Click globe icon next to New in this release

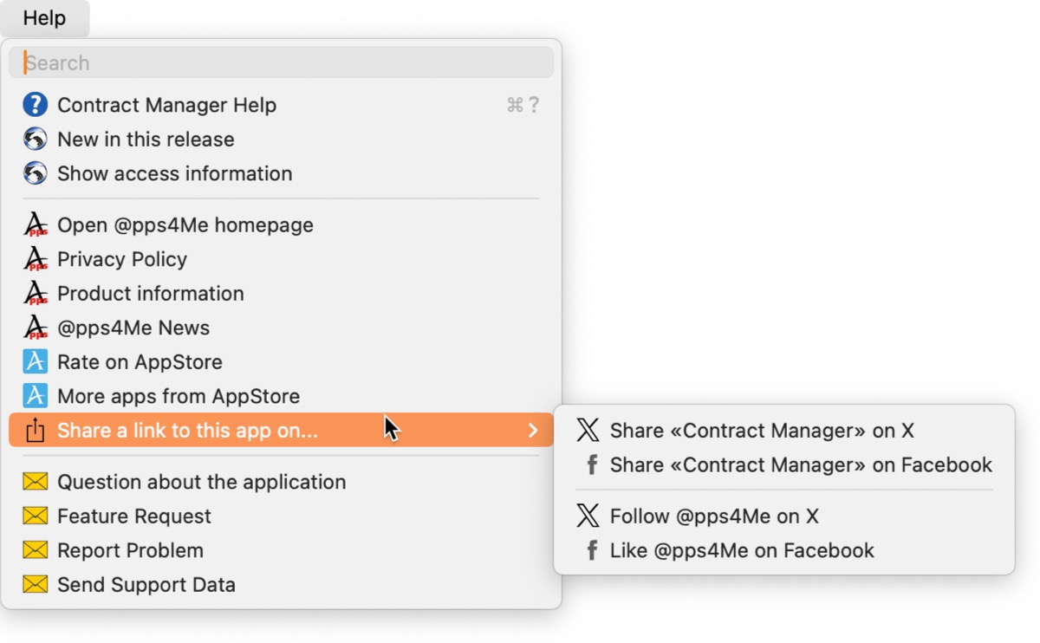[35, 140]
